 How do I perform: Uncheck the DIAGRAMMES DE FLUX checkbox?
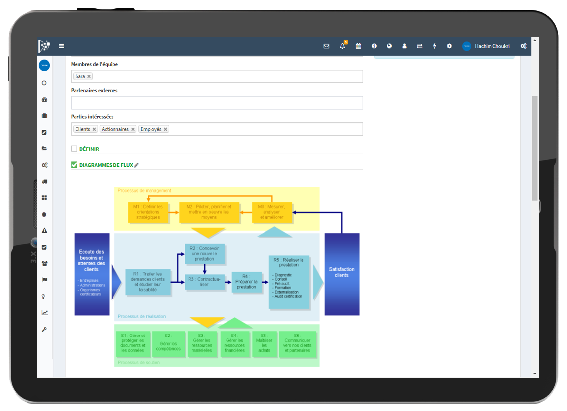(74, 165)
